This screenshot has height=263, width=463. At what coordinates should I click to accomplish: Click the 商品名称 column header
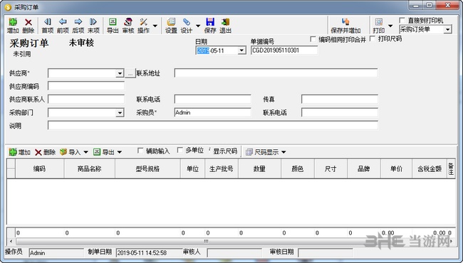(90, 168)
